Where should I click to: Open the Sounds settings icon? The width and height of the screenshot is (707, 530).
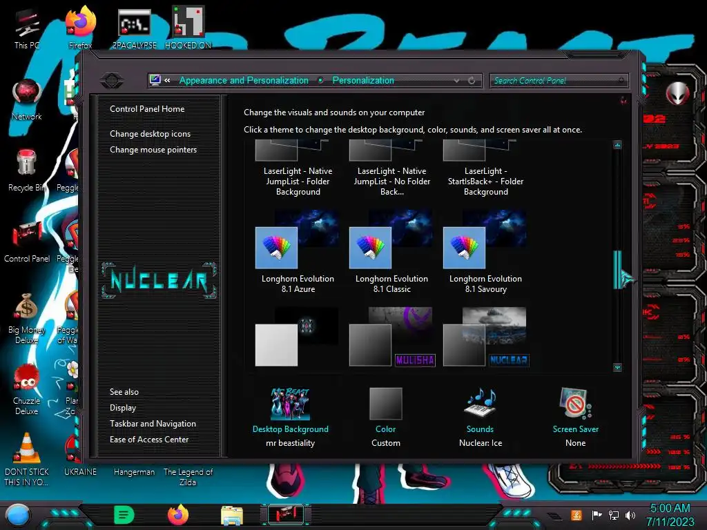tap(480, 404)
